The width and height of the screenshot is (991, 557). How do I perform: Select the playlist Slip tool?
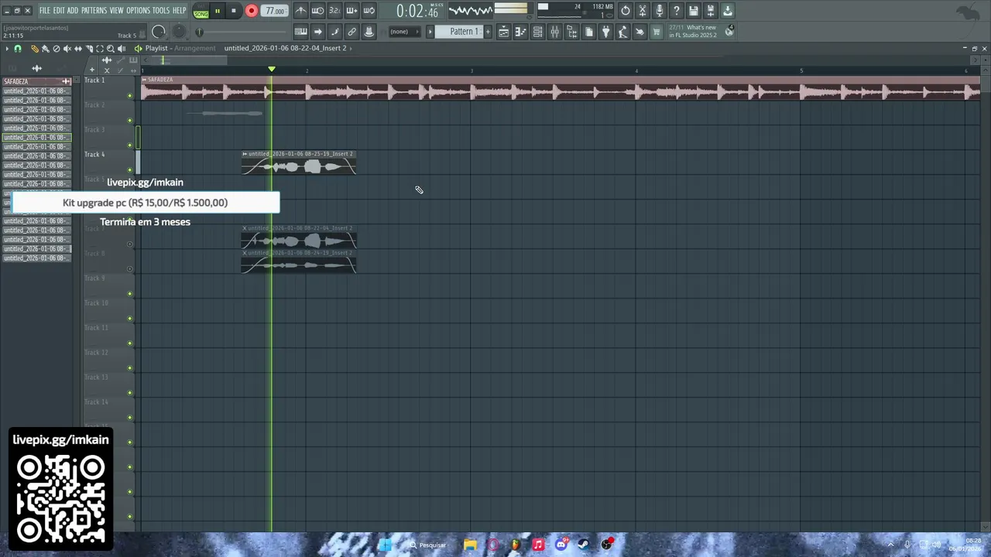[78, 48]
